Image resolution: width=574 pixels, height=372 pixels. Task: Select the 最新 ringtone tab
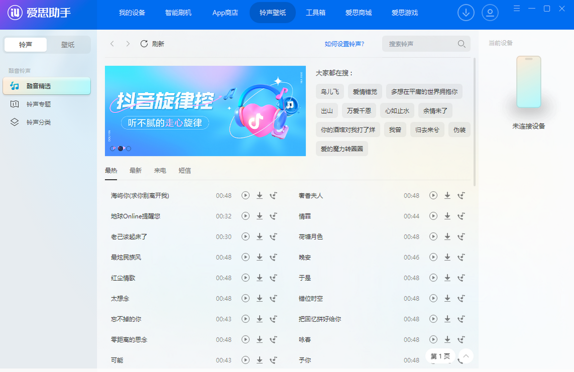135,171
